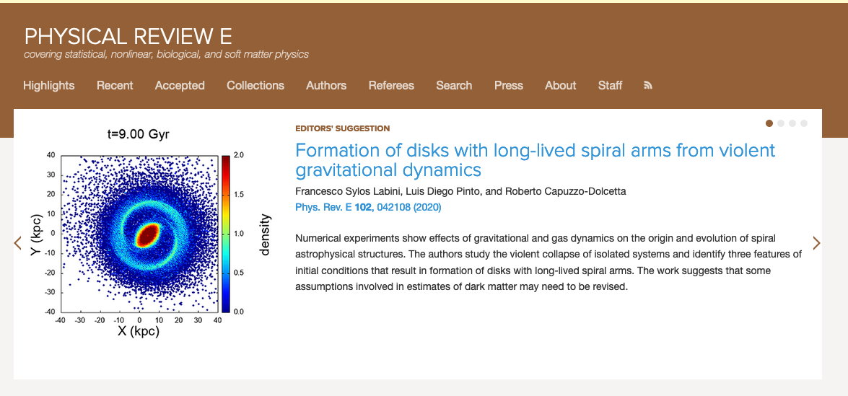Go to previous carousel slide

pos(18,243)
